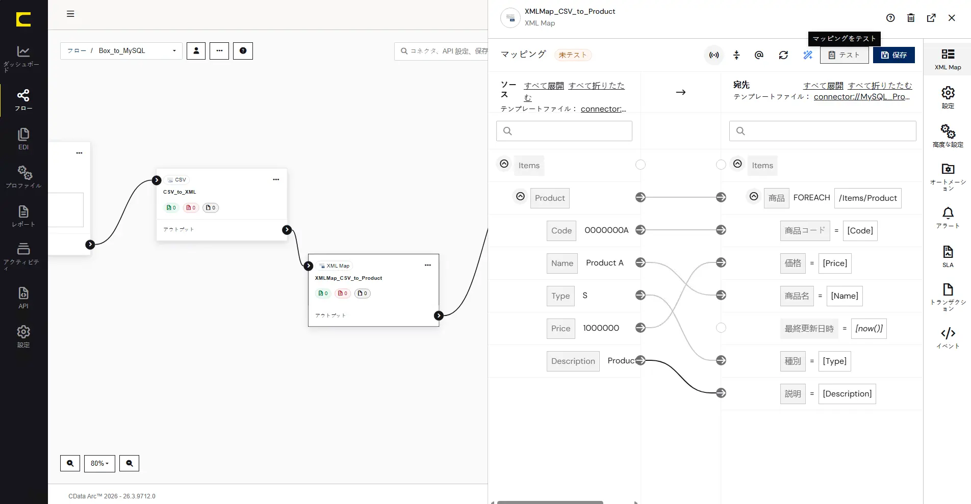Click the source Type mapping node

point(641,295)
